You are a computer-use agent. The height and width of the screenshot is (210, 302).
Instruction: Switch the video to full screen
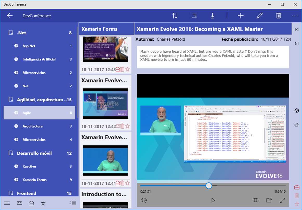pos(282,200)
